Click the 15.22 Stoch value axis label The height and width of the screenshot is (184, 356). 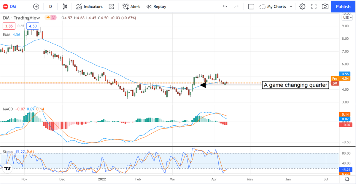345,170
